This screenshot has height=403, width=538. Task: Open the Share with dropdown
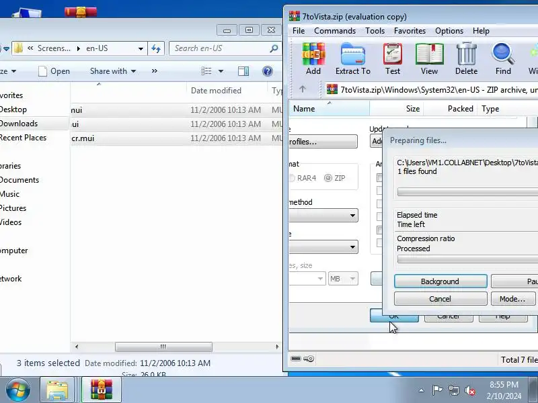[x=113, y=71]
